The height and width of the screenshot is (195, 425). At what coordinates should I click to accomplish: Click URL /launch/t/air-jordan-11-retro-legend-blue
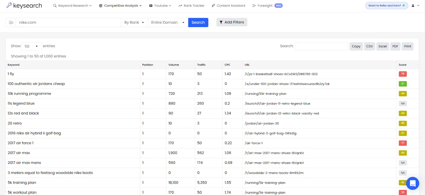tap(278, 104)
